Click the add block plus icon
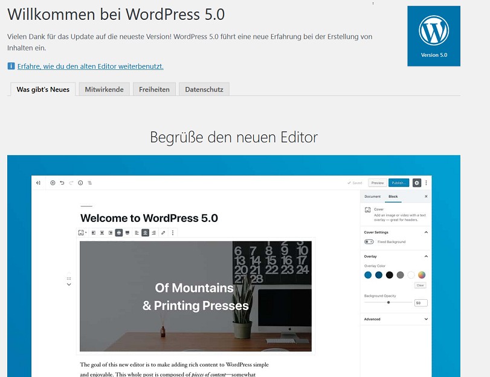This screenshot has width=490, height=377. coord(53,183)
